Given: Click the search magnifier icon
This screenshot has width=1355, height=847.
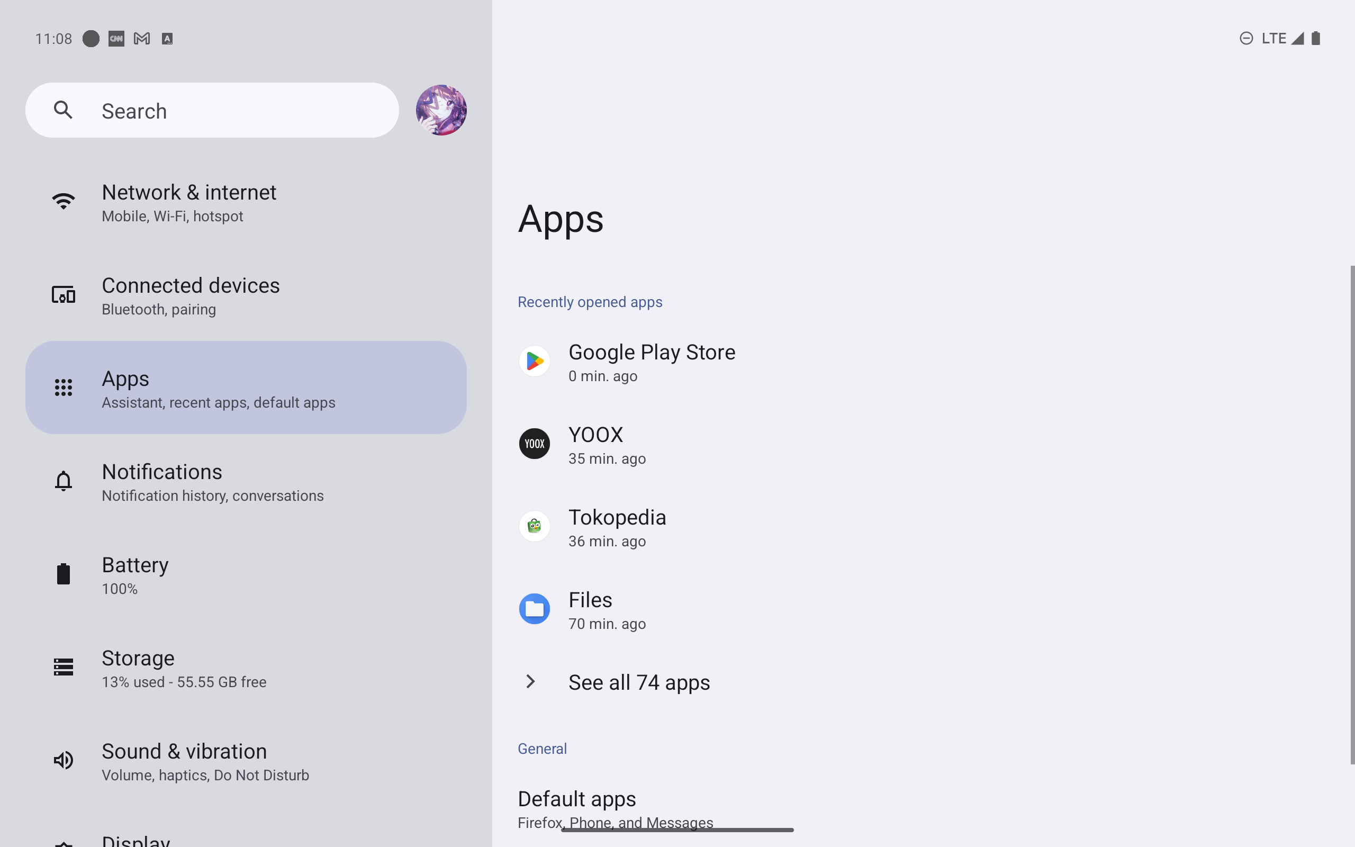Looking at the screenshot, I should 64,110.
